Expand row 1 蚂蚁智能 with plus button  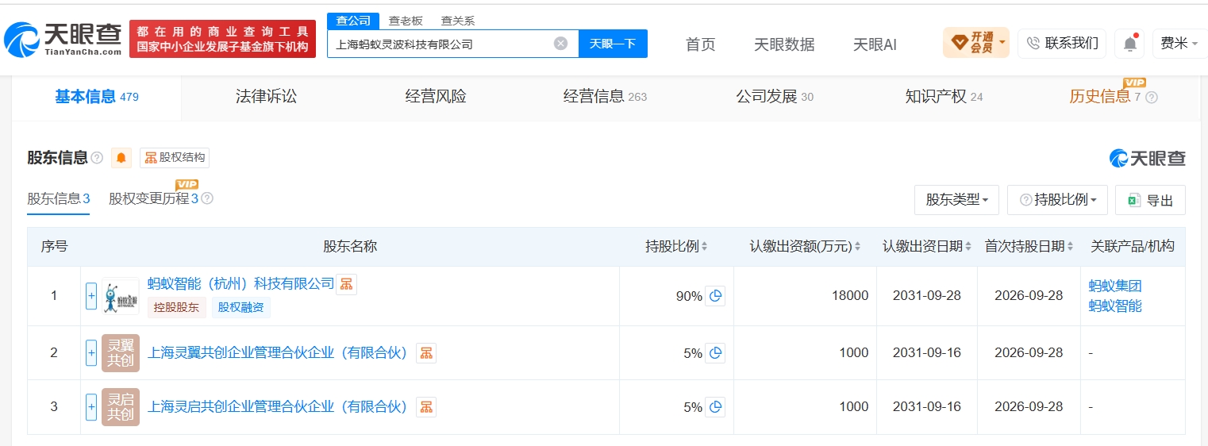(x=91, y=296)
